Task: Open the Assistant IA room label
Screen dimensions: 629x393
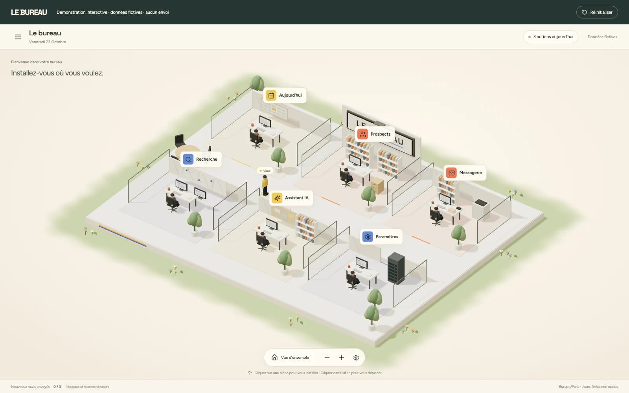Action: (x=291, y=198)
